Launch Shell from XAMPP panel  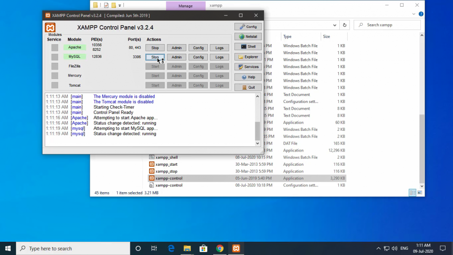point(248,46)
